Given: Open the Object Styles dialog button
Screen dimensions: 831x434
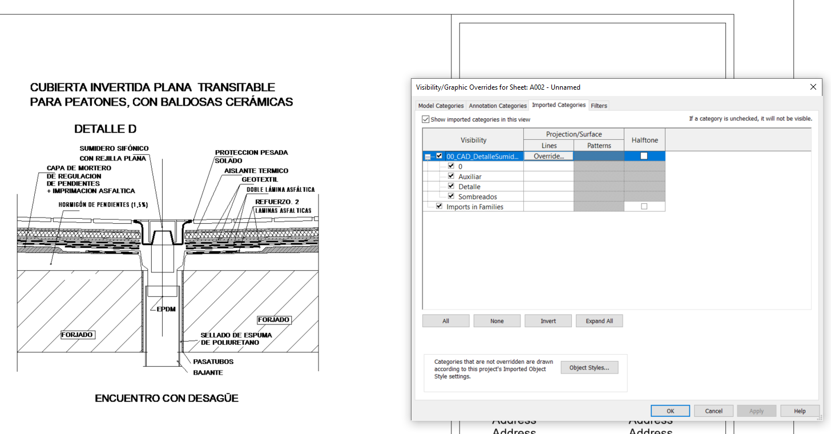Looking at the screenshot, I should (x=590, y=368).
